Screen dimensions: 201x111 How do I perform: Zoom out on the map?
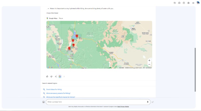[149, 64]
